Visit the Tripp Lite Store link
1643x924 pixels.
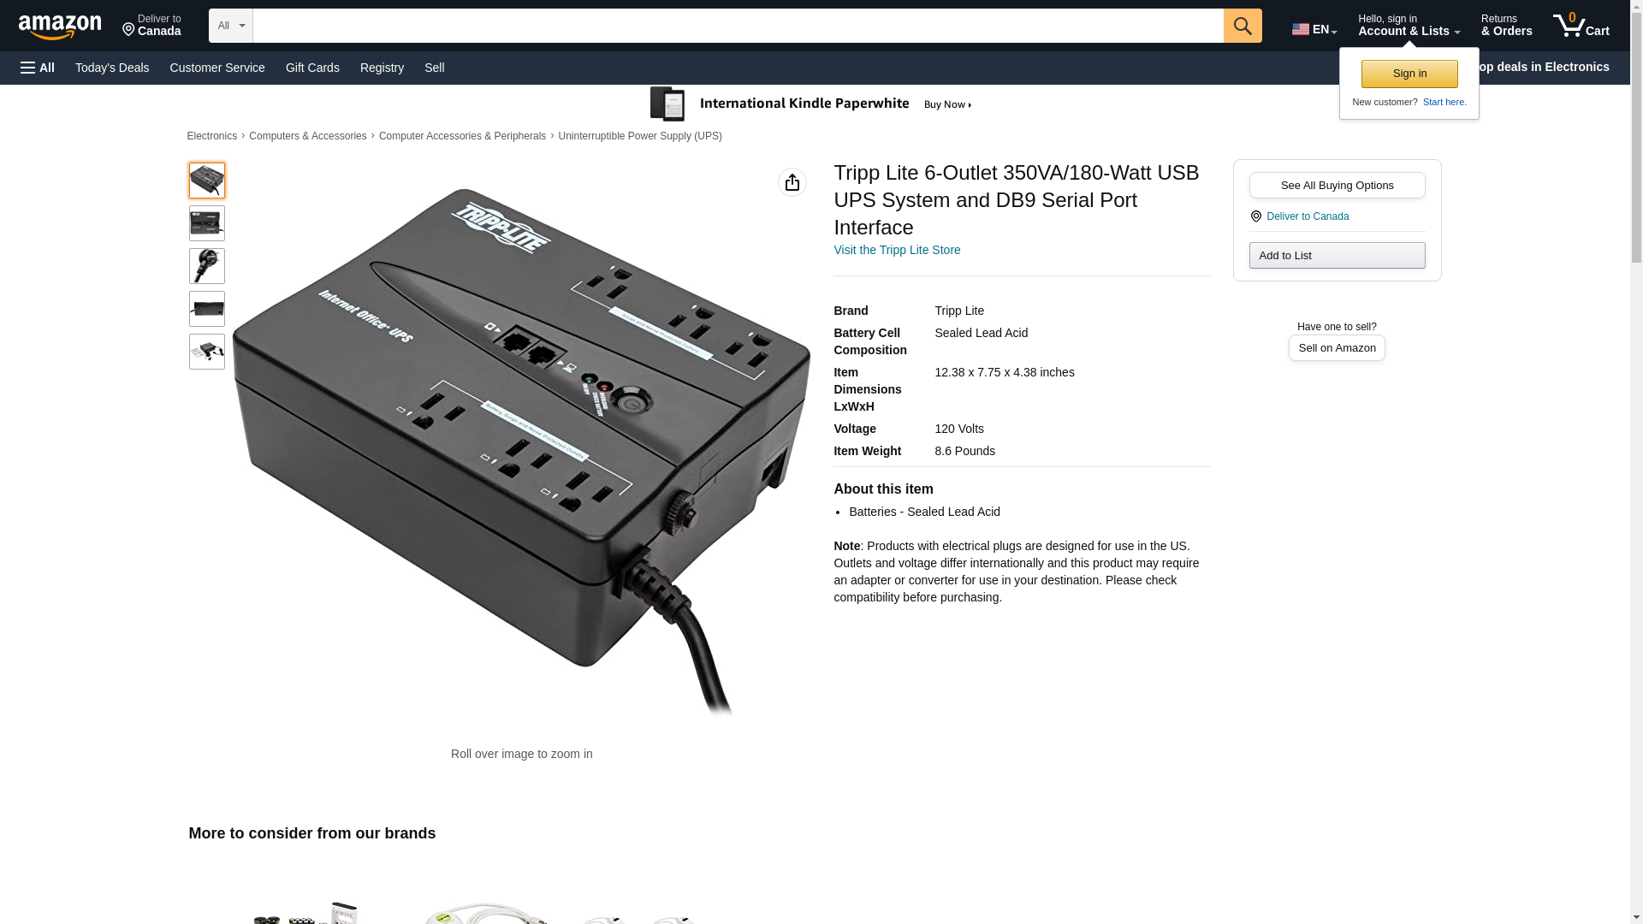pos(896,250)
